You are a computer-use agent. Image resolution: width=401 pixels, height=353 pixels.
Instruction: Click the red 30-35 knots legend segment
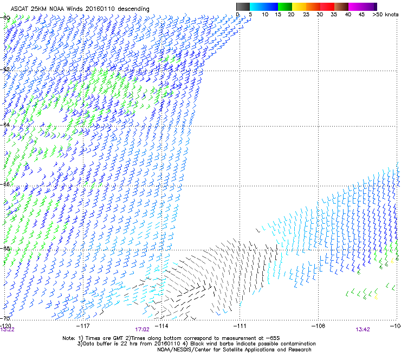click(x=327, y=7)
